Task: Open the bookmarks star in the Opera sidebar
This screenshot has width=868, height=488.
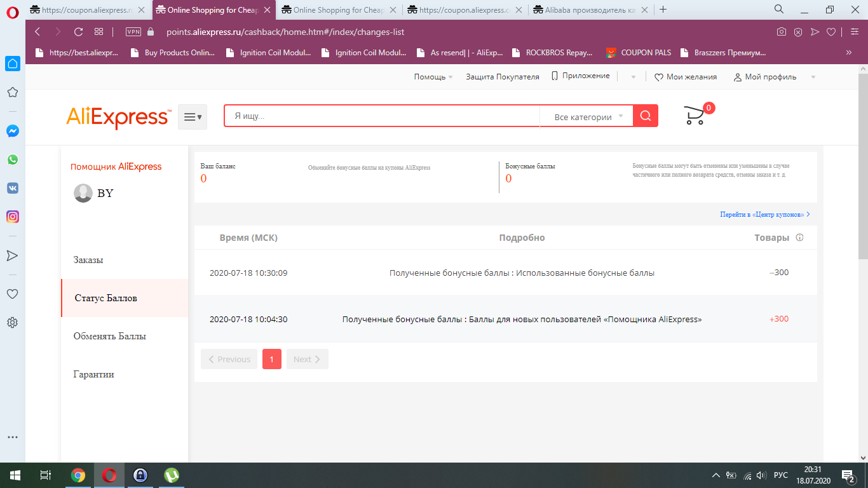Action: coord(12,93)
